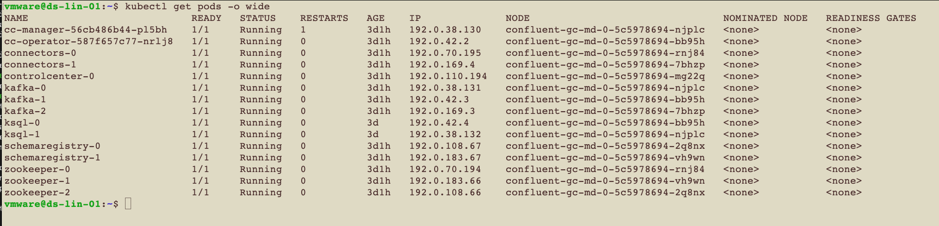Click the restart count 1 for cc-manager

[303, 30]
